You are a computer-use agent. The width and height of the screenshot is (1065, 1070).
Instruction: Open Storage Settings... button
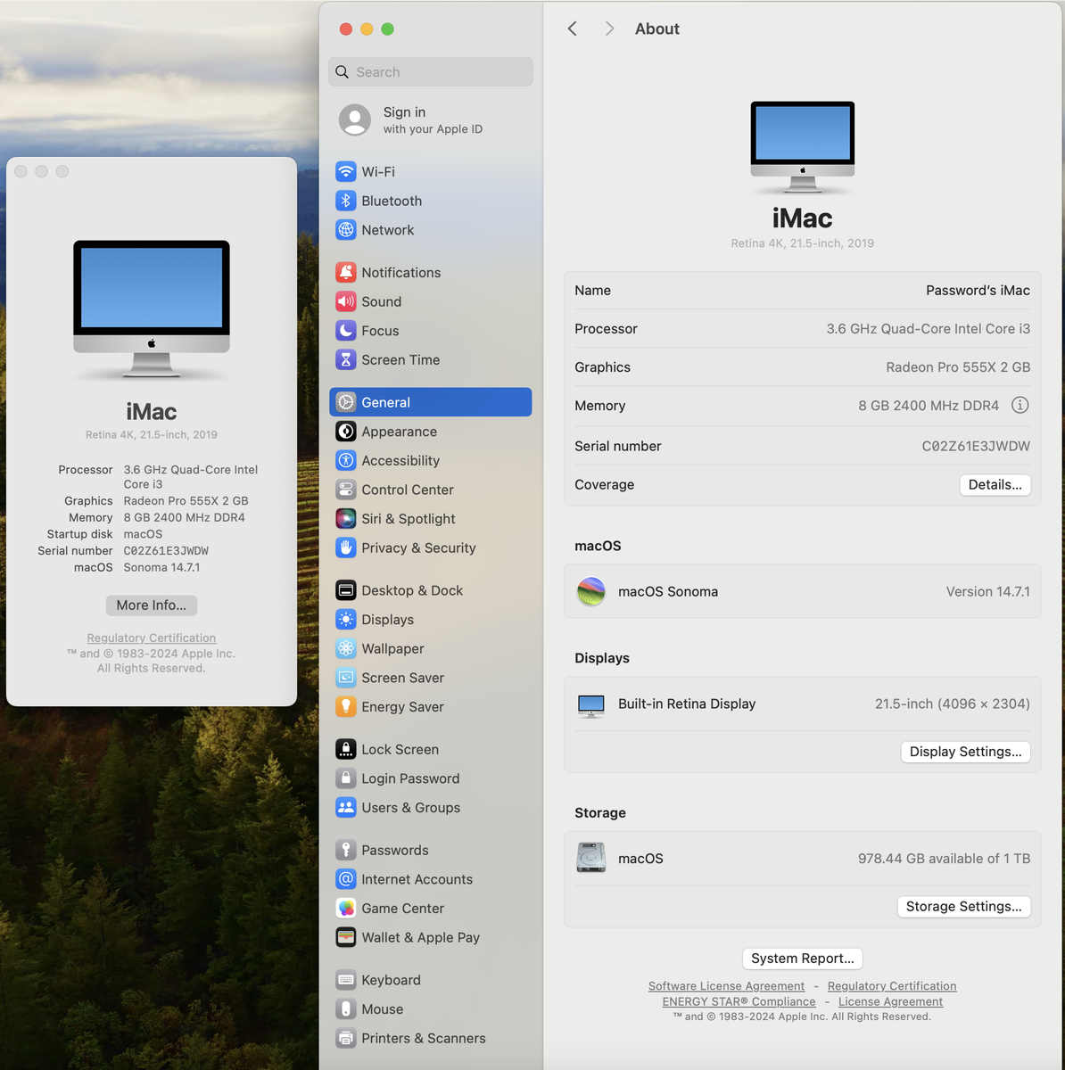point(964,906)
